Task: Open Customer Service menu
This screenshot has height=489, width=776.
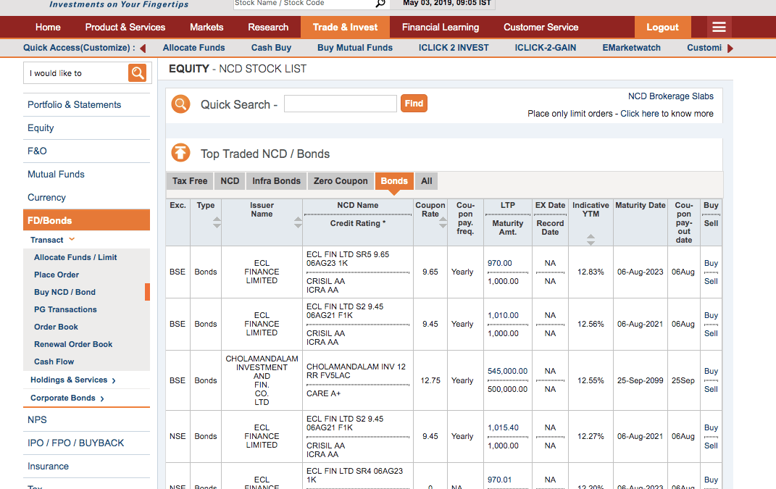Action: 541,28
